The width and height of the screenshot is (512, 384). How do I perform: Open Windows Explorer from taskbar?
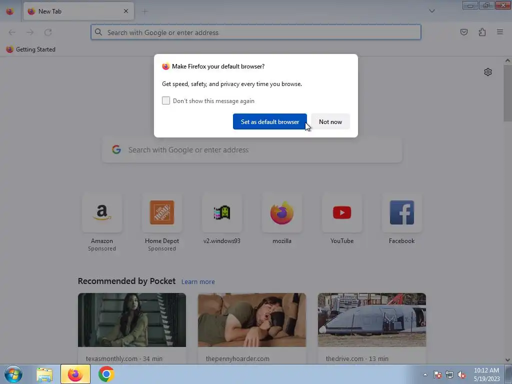point(44,374)
